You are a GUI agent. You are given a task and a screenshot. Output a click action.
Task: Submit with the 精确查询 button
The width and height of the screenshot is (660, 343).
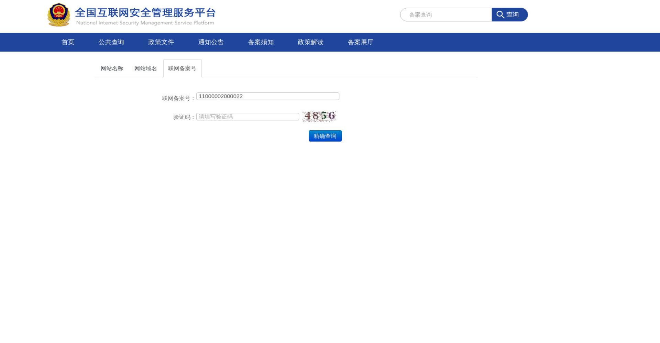click(x=325, y=136)
